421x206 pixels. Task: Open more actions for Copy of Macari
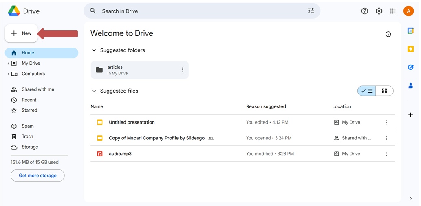386,138
